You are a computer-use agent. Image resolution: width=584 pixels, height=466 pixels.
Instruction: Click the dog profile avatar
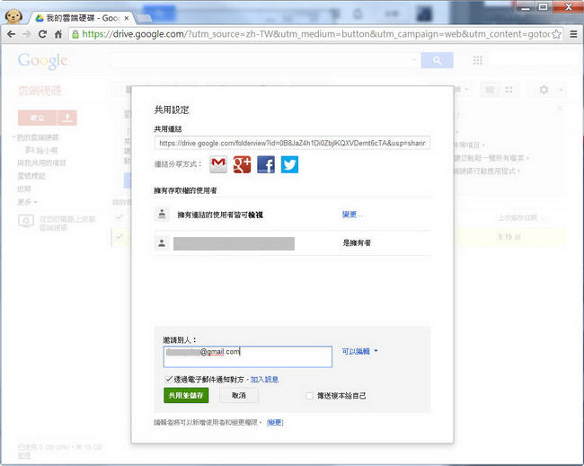[13, 16]
